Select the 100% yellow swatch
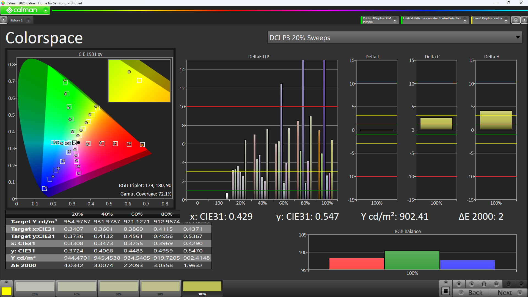Image resolution: width=528 pixels, height=297 pixels. (x=202, y=287)
